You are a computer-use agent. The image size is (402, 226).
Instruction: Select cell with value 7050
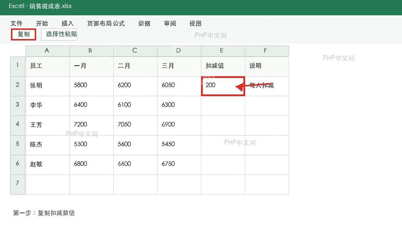click(x=135, y=125)
